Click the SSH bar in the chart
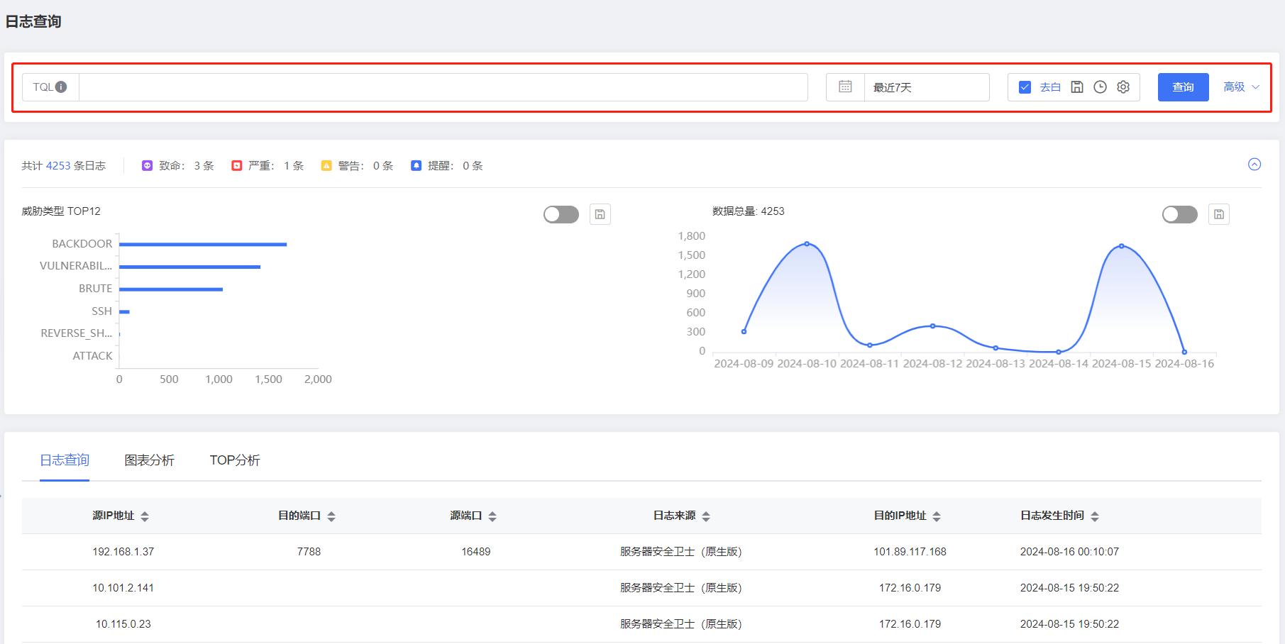The width and height of the screenshot is (1285, 644). coord(124,312)
